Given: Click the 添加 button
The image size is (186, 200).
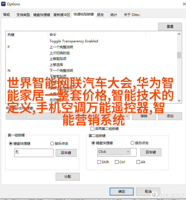Looking at the screenshot, I should [170, 116].
